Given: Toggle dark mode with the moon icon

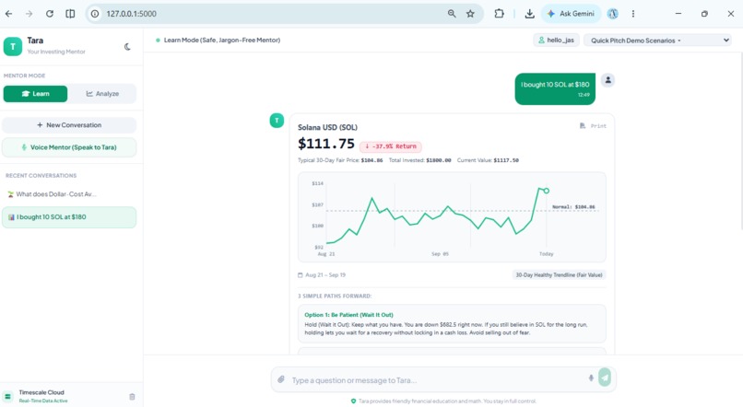Looking at the screenshot, I should click(x=127, y=46).
